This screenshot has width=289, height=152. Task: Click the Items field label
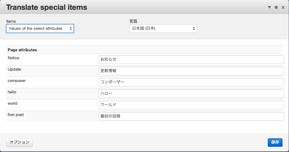click(x=11, y=21)
